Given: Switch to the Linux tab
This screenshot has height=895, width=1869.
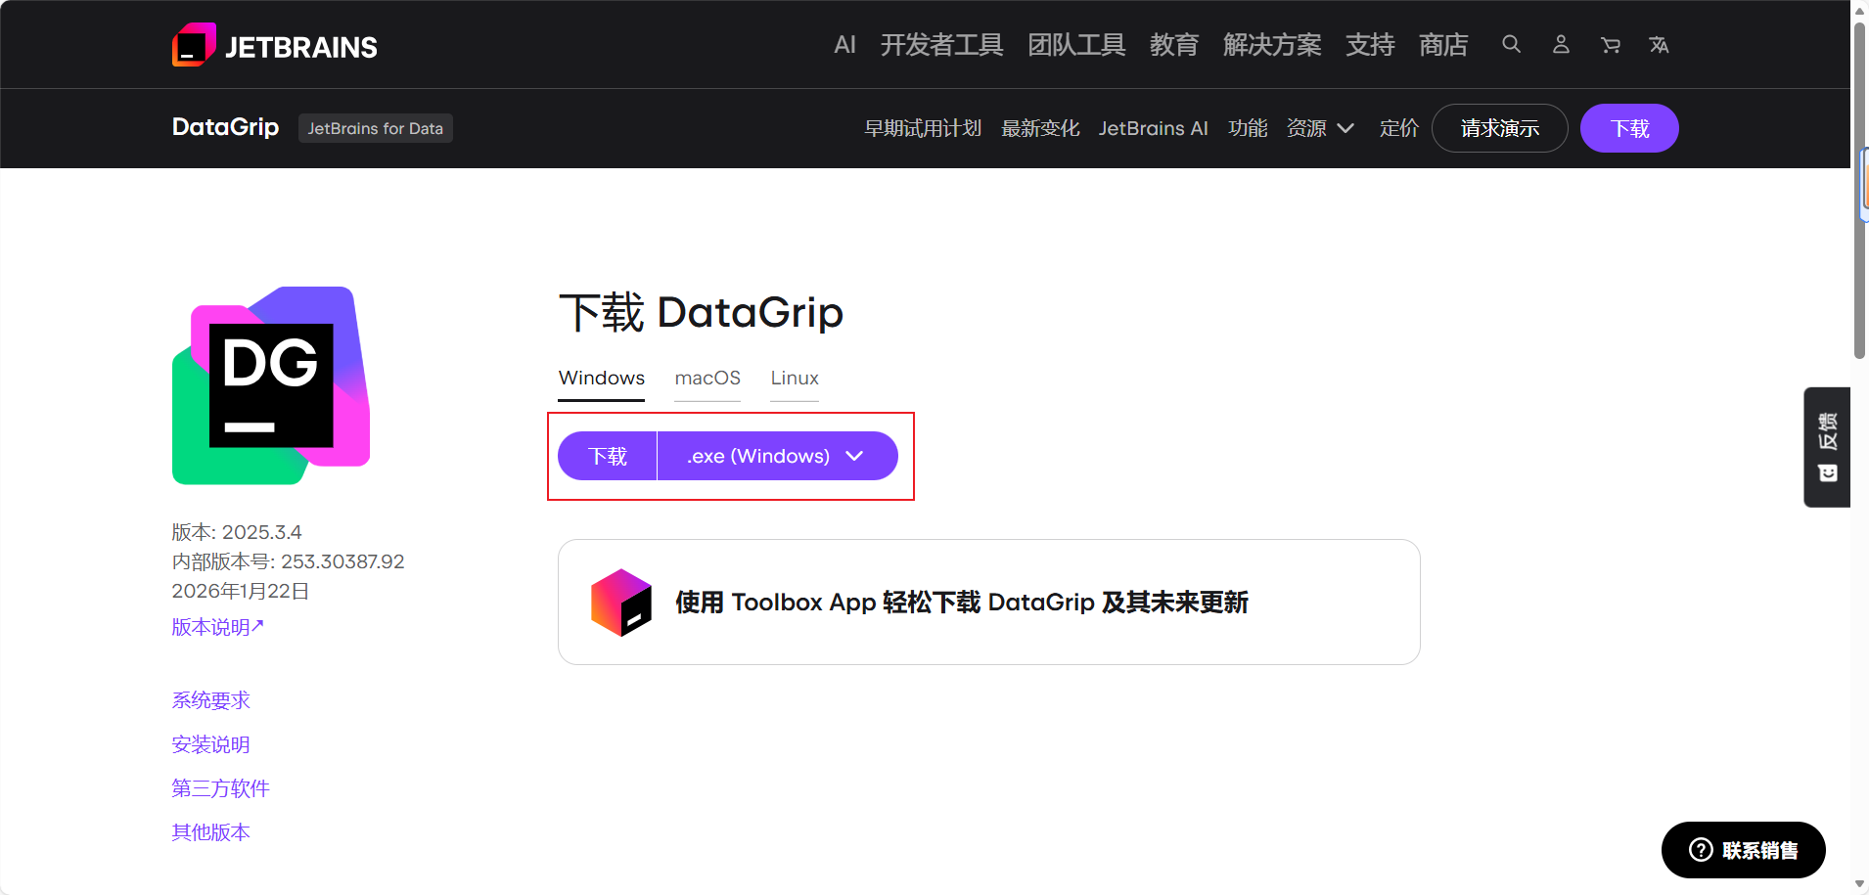Looking at the screenshot, I should (x=795, y=379).
